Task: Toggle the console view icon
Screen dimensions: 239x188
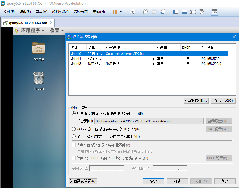Action: (x=215, y=12)
